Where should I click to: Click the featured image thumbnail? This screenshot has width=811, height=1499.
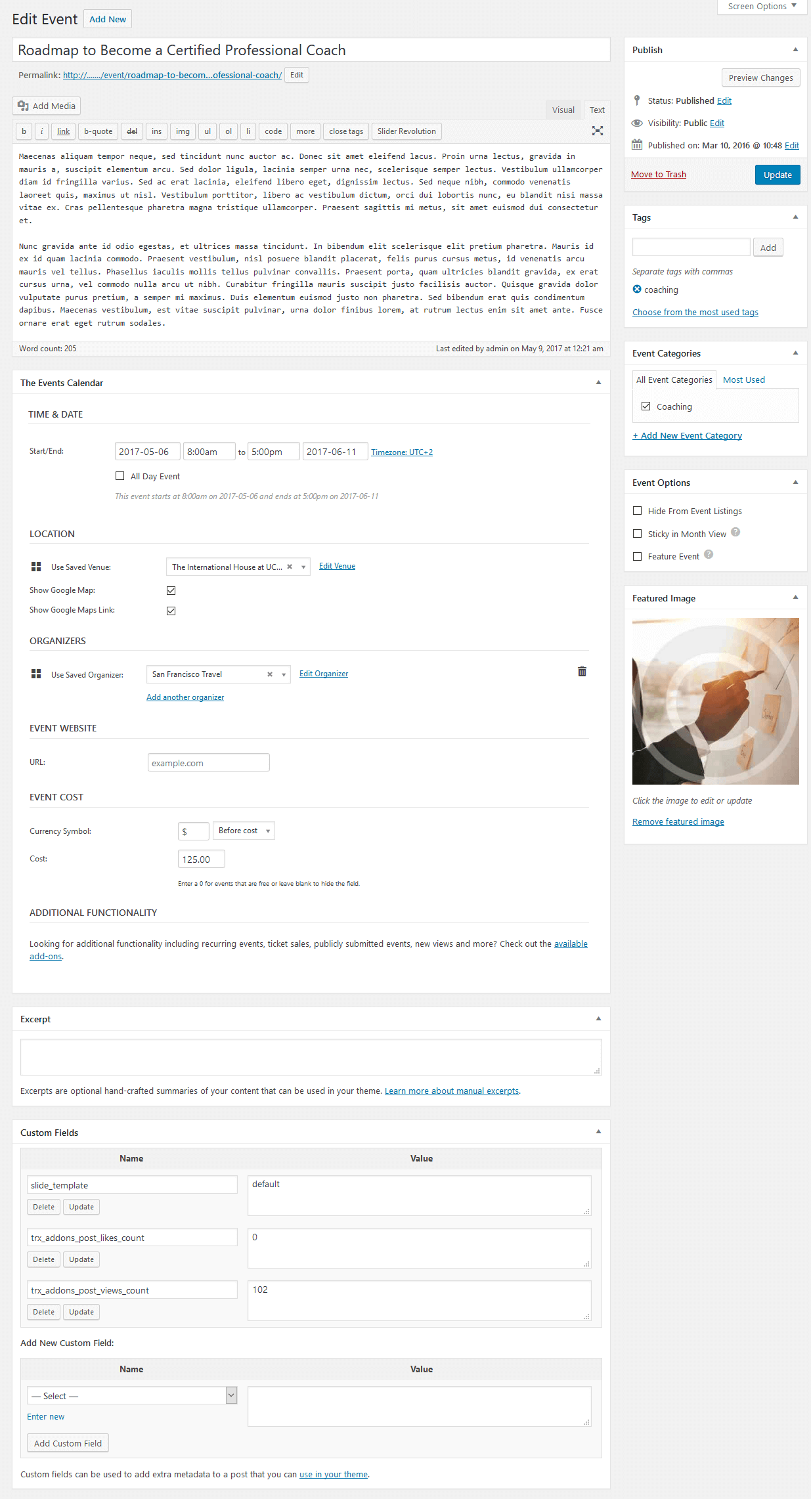coord(716,701)
